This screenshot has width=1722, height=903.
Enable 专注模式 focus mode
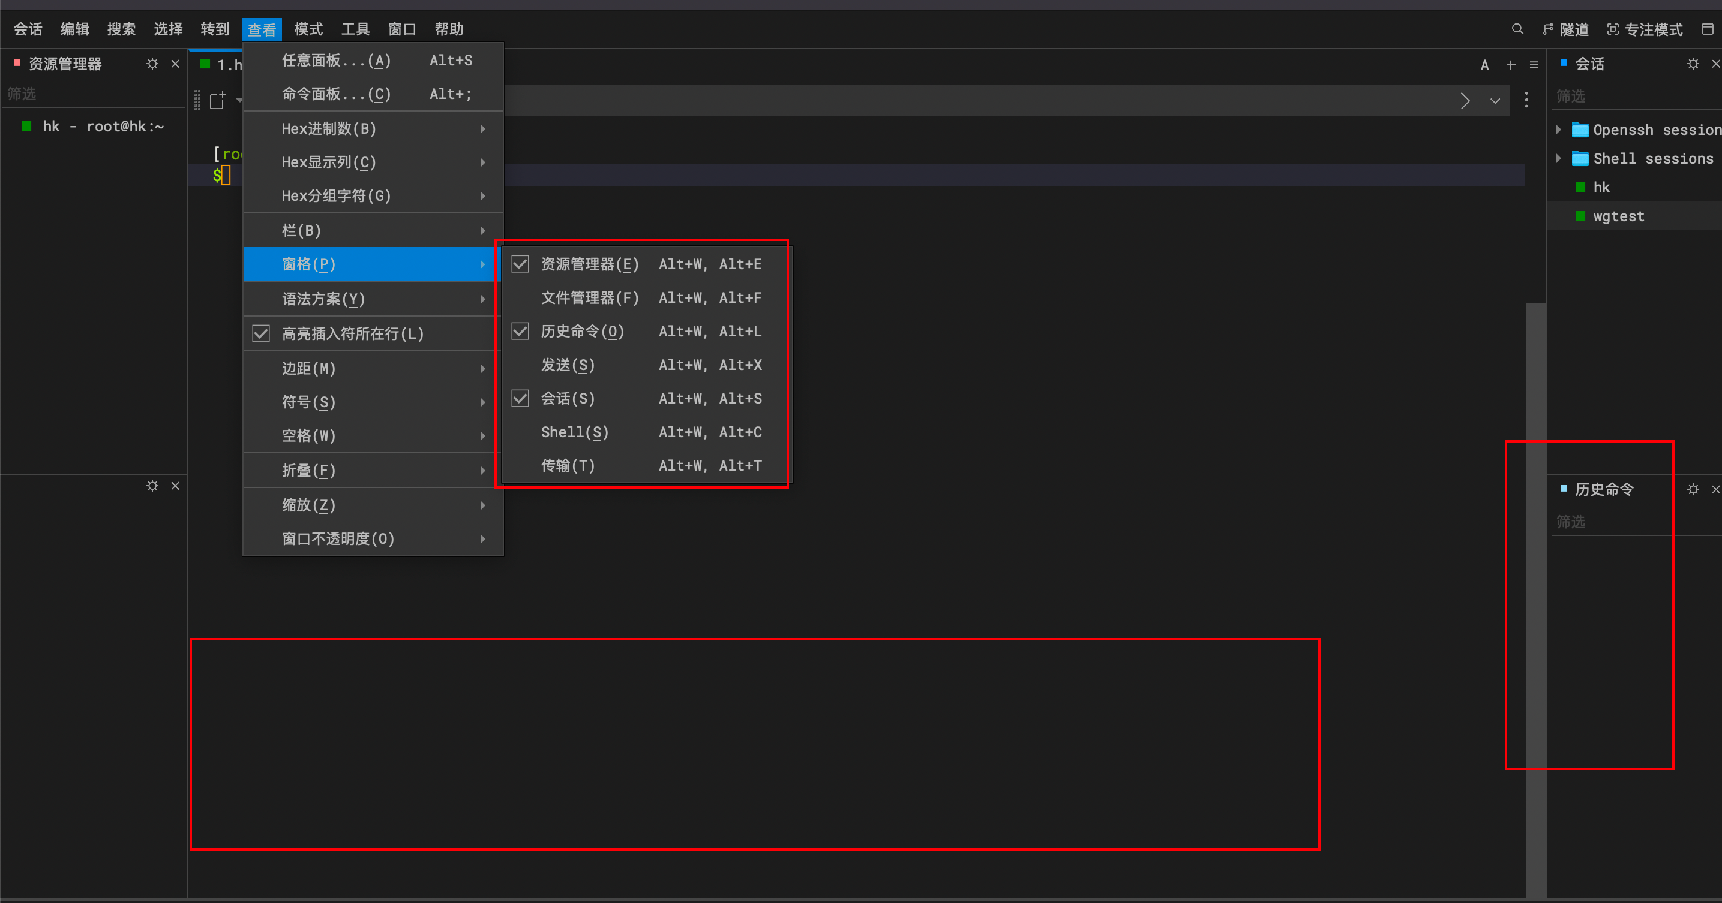(1645, 29)
